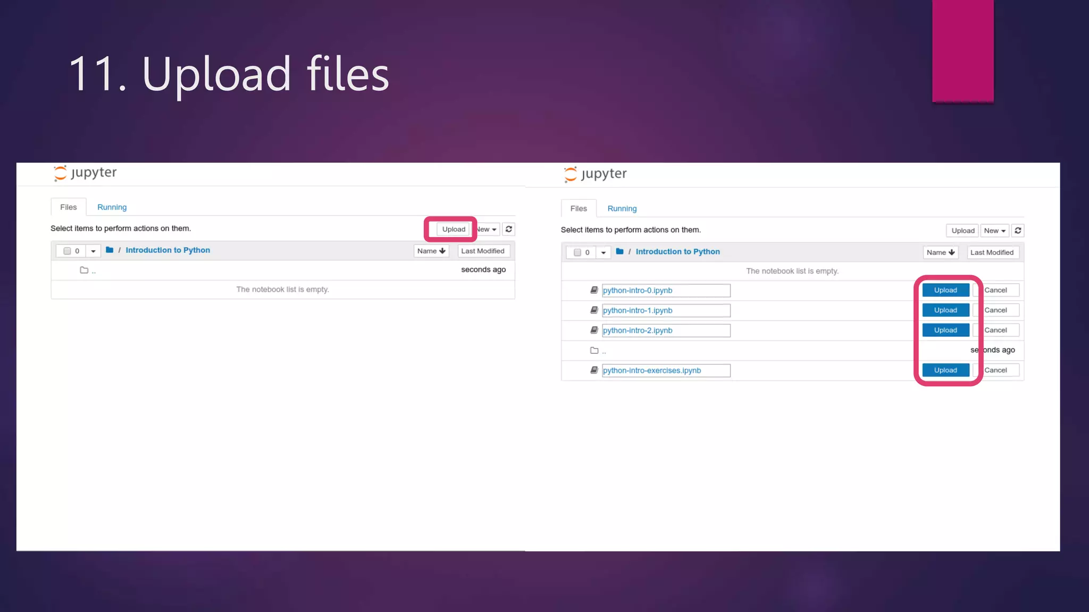Click the 'seconds ago' timestamp in the left list
The image size is (1089, 612).
click(483, 269)
